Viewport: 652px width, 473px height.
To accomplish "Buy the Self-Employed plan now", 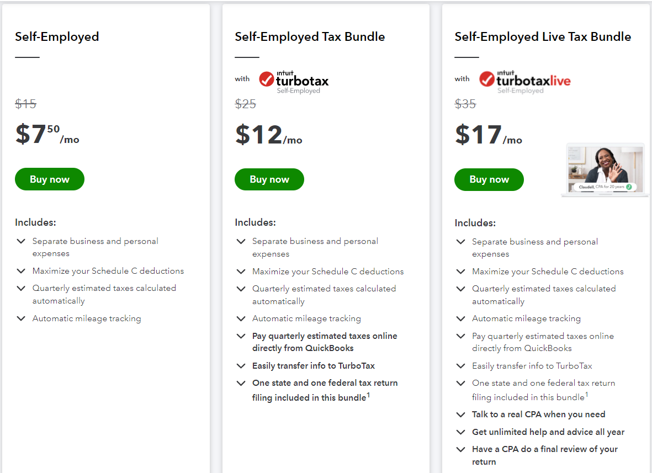I will click(x=50, y=179).
